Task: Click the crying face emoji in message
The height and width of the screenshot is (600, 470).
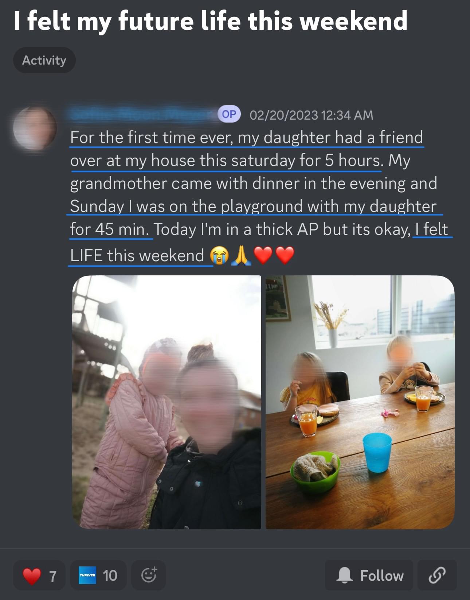Action: coord(219,255)
